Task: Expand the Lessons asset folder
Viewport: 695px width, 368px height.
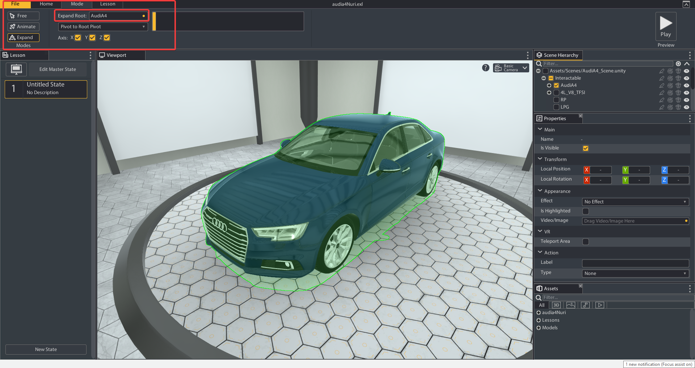Action: pyautogui.click(x=539, y=320)
